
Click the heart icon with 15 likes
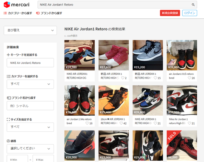(x=155, y=78)
